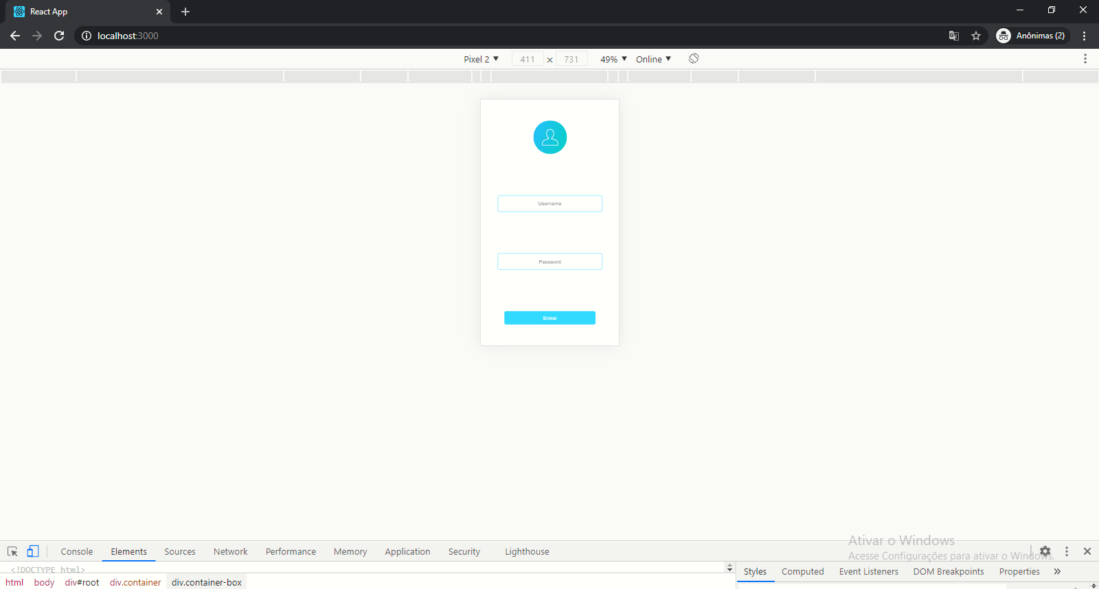1099x589 pixels.
Task: Show more style pane tabs chevron
Action: 1057,571
